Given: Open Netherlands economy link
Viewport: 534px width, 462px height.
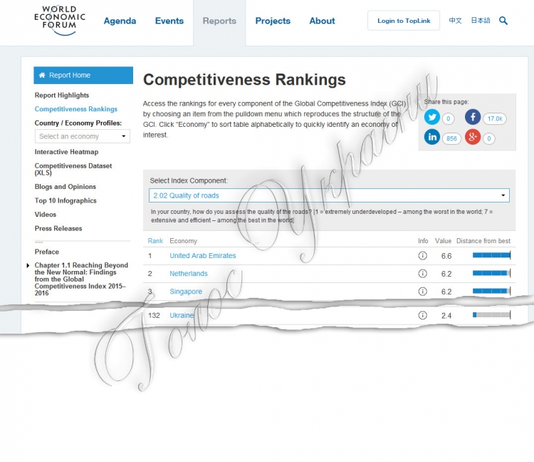Looking at the screenshot, I should [x=189, y=274].
